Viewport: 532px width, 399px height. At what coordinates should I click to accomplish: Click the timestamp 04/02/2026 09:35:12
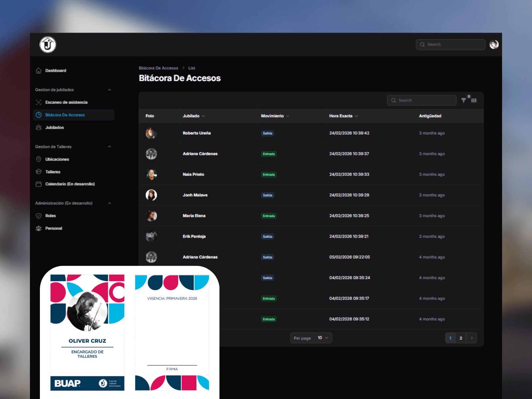(x=349, y=319)
